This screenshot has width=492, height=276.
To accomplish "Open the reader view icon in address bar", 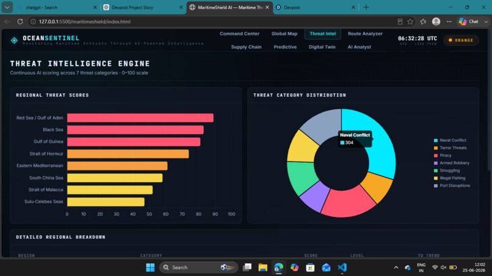I will [x=400, y=21].
